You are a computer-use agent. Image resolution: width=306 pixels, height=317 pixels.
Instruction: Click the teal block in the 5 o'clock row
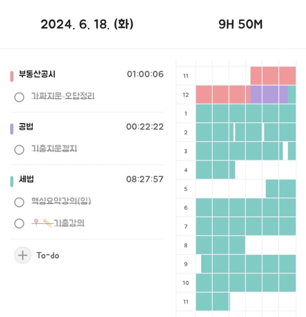pos(281,189)
